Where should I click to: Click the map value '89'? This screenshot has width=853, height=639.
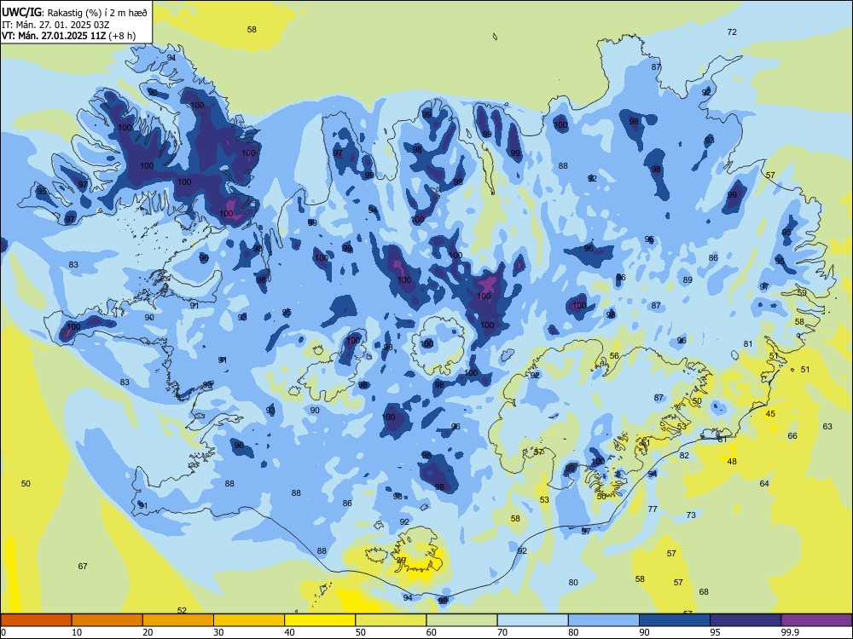coord(688,280)
